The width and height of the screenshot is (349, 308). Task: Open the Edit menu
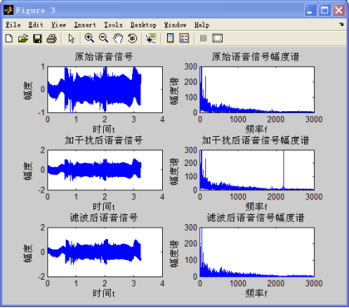pos(36,25)
